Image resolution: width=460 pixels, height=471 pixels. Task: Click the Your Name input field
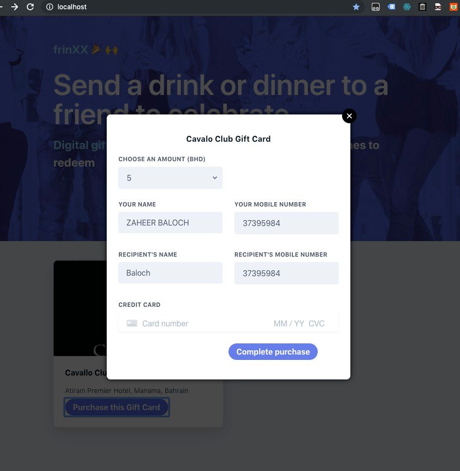point(171,223)
